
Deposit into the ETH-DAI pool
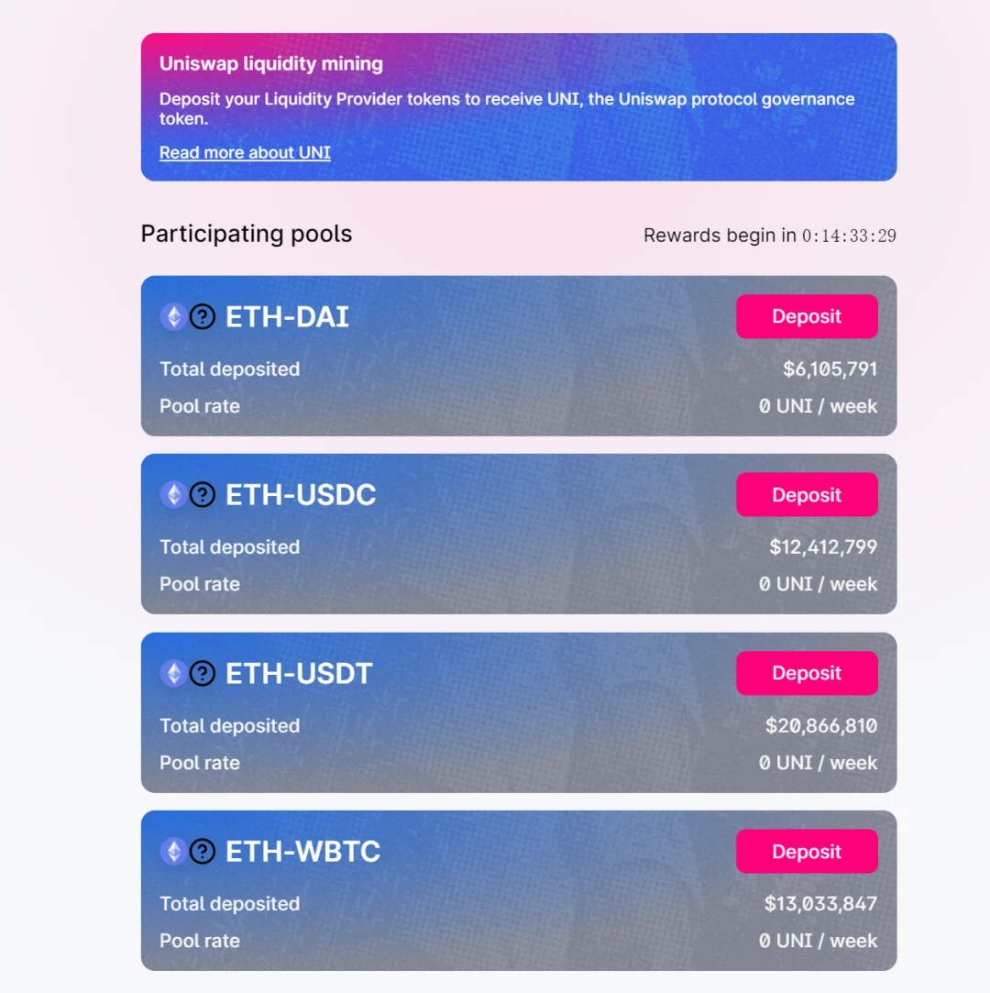pyautogui.click(x=807, y=316)
